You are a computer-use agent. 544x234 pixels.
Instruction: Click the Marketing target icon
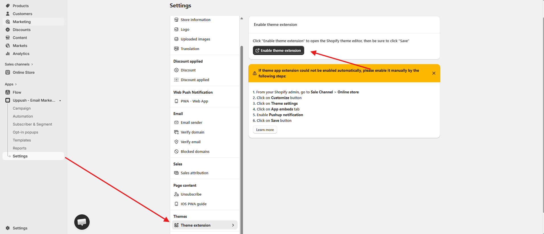tap(8, 22)
